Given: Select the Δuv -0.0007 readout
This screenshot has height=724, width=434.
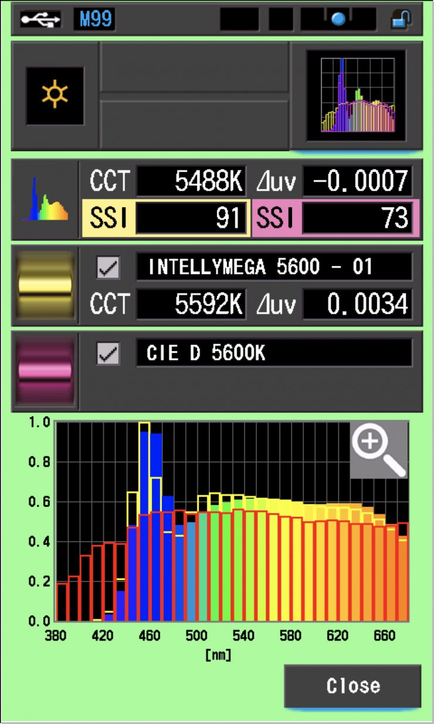Looking at the screenshot, I should click(357, 183).
